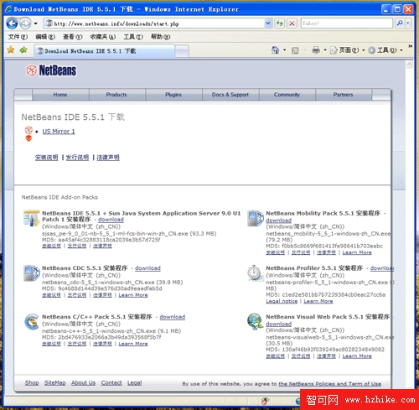The width and height of the screenshot is (419, 410).
Task: Click the vertical scrollbar up arrow
Action: pos(410,65)
